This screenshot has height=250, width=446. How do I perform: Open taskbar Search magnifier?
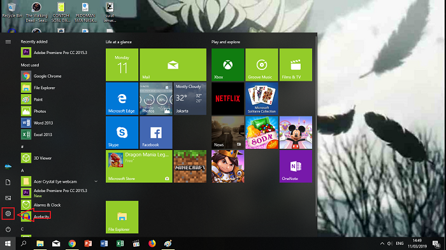click(x=24, y=244)
